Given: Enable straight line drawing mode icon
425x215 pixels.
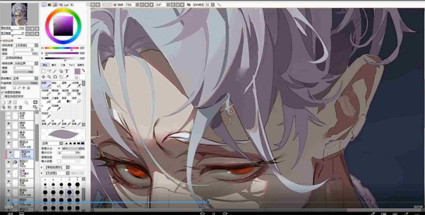Looking at the screenshot, I should (x=219, y=5).
